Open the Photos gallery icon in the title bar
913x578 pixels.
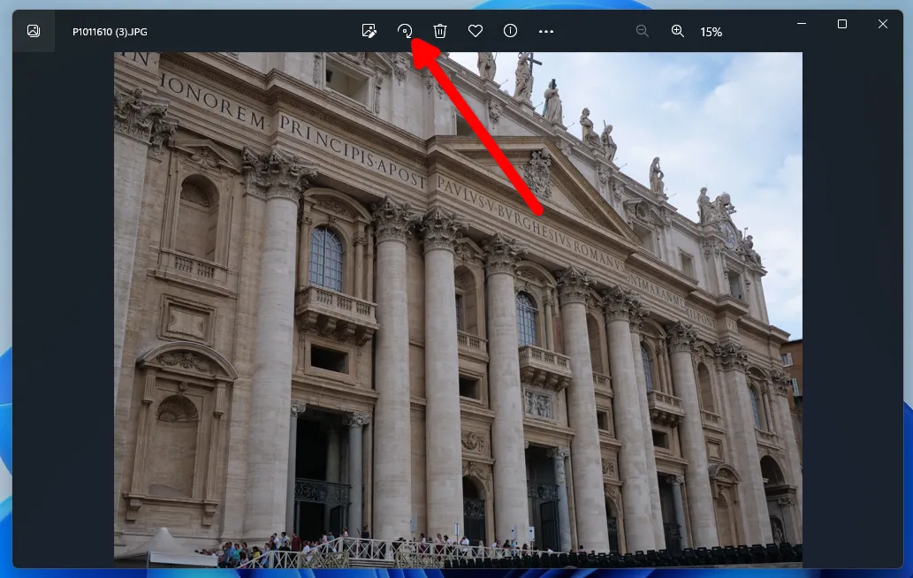pos(34,31)
